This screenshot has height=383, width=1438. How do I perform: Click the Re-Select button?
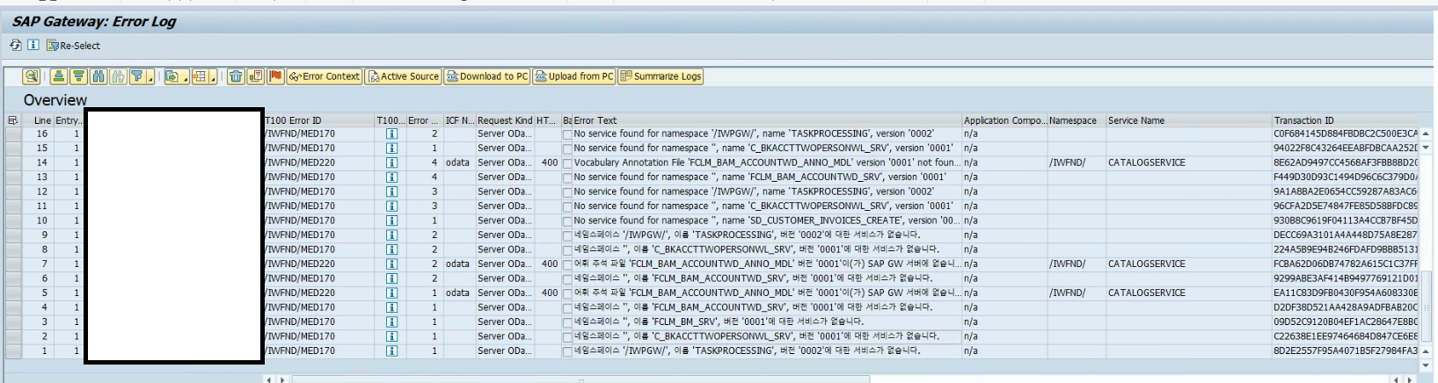[x=73, y=46]
